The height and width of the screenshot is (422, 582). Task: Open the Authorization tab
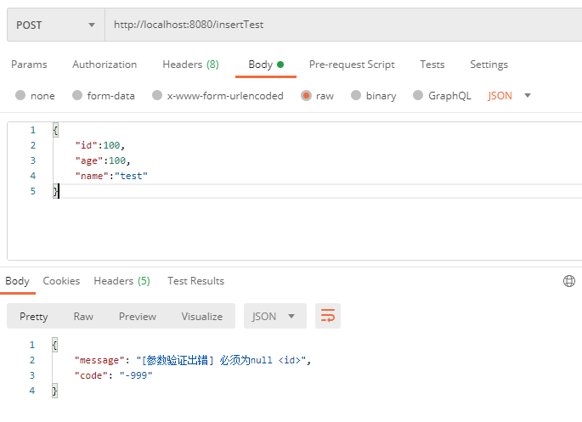pos(105,65)
